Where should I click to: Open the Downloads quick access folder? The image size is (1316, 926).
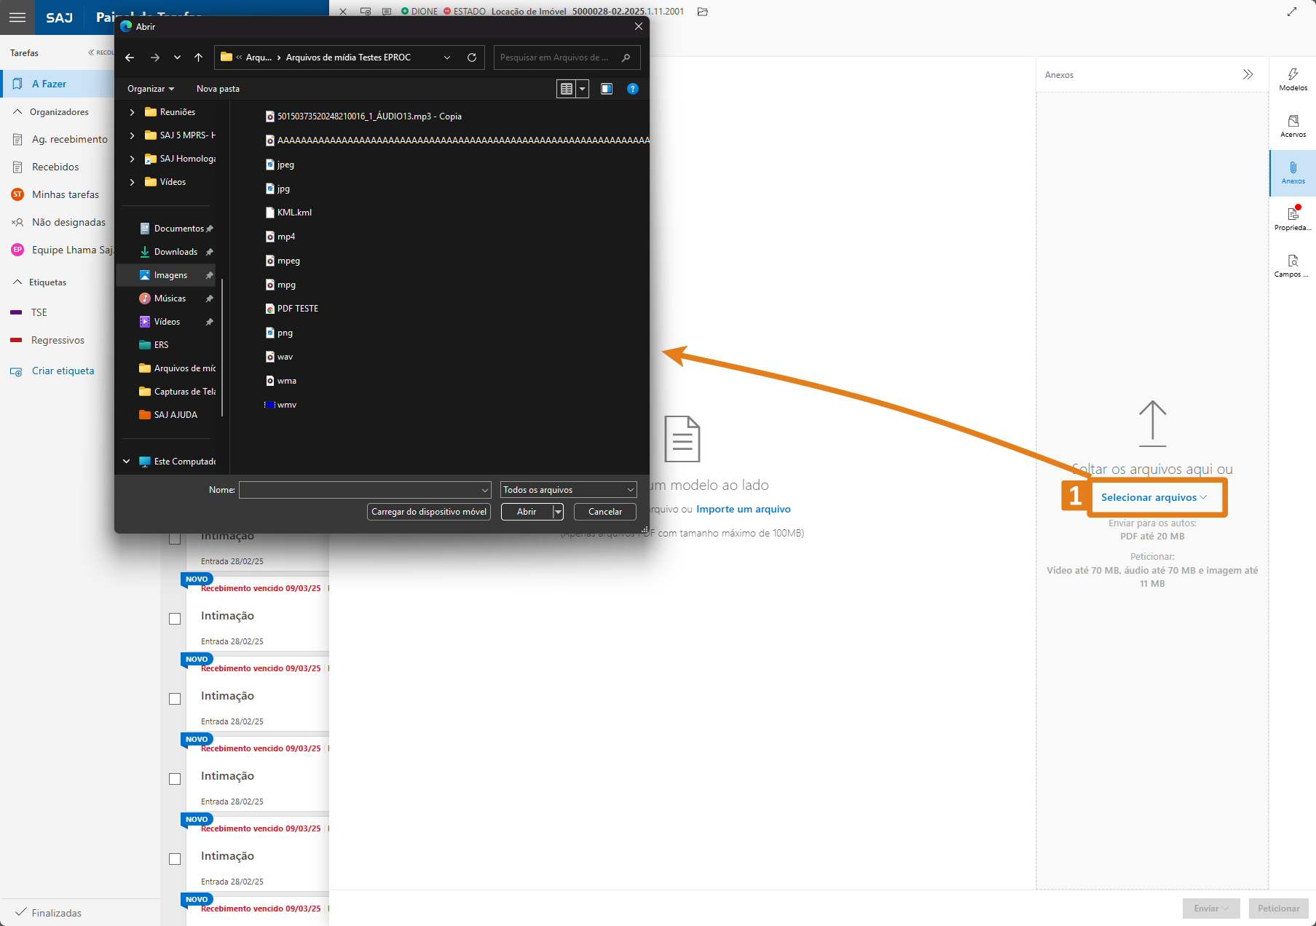tap(176, 252)
